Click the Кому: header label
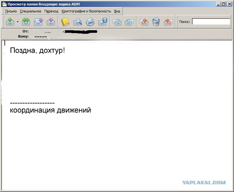Image resolution: width=234 pixels, height=192 pixels. (x=23, y=36)
